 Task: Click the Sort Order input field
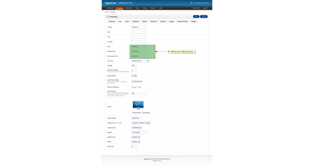(134, 147)
